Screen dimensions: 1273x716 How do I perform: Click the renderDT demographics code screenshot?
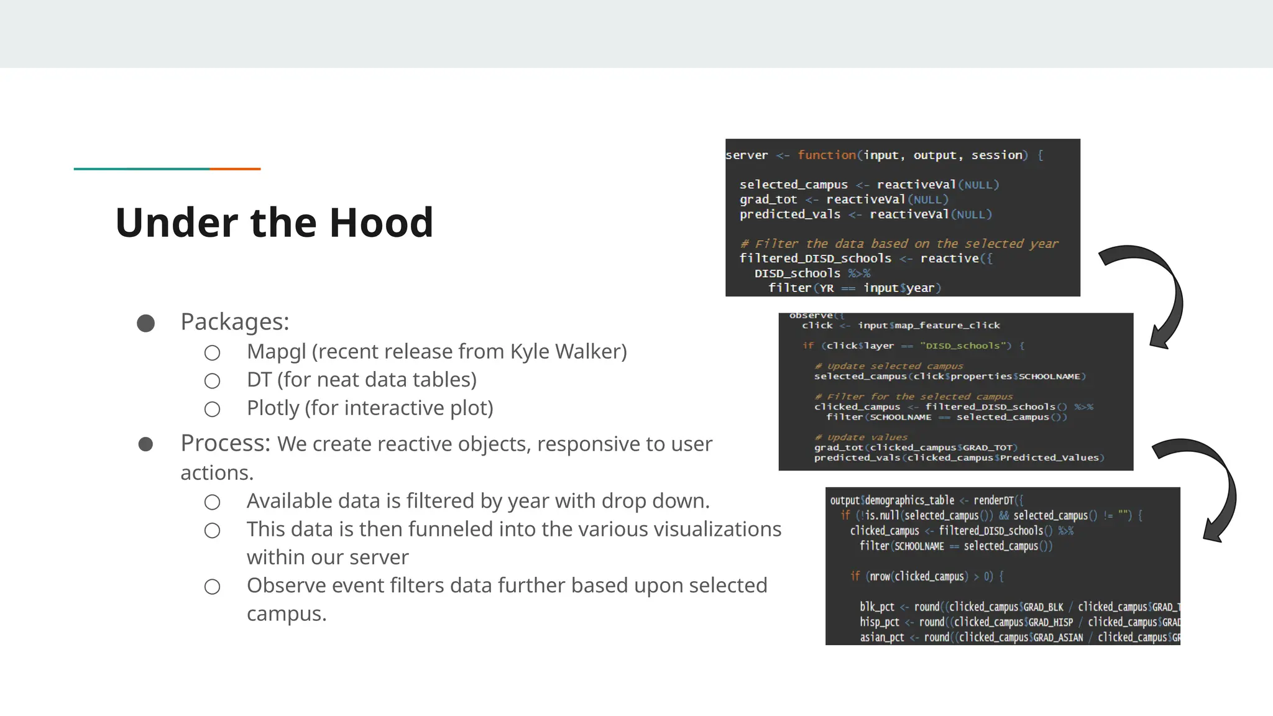[x=1002, y=566]
